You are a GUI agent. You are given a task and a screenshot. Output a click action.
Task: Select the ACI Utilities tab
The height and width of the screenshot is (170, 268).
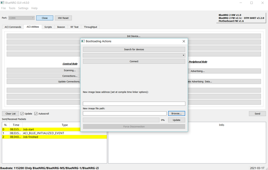(33, 27)
